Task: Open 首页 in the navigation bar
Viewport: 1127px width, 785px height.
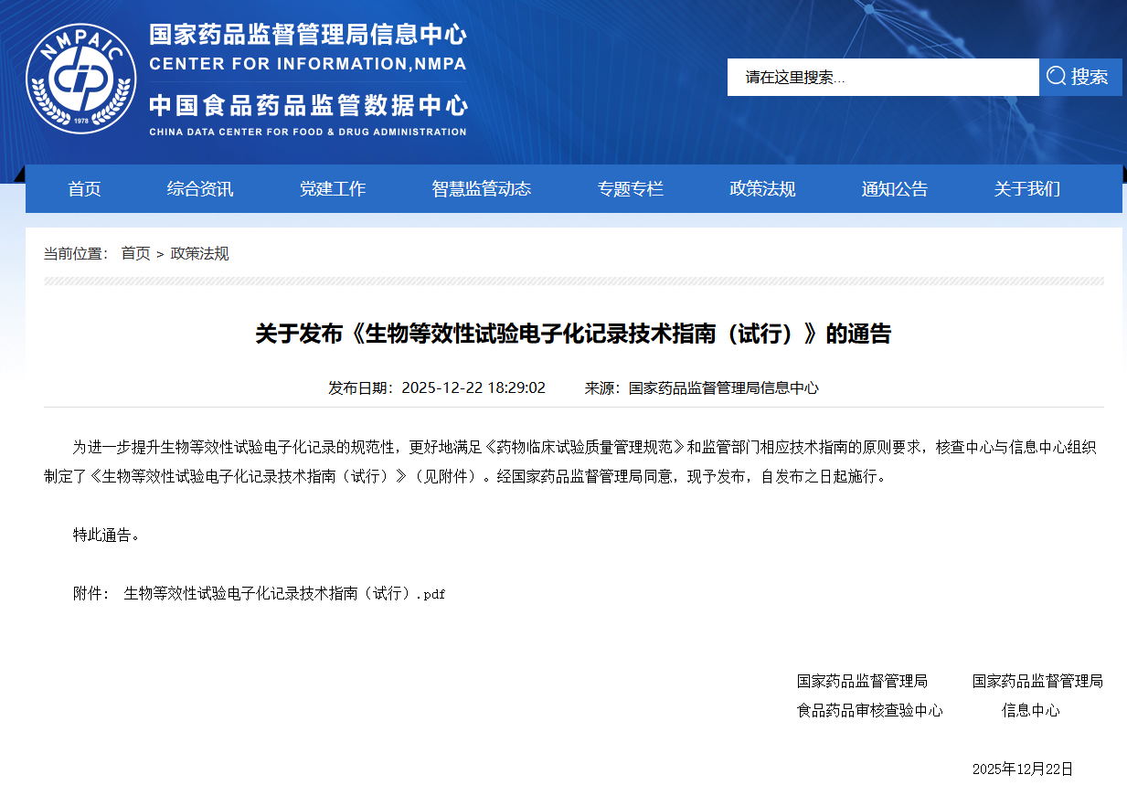Action: 84,189
